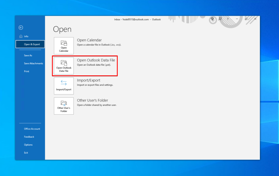Open Help using the question mark icon
Screen dimensions: 279x176
[x=228, y=19]
